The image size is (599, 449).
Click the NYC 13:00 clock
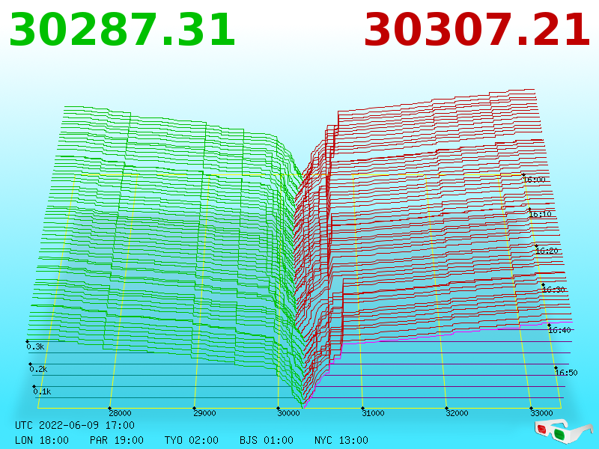pyautogui.click(x=341, y=440)
